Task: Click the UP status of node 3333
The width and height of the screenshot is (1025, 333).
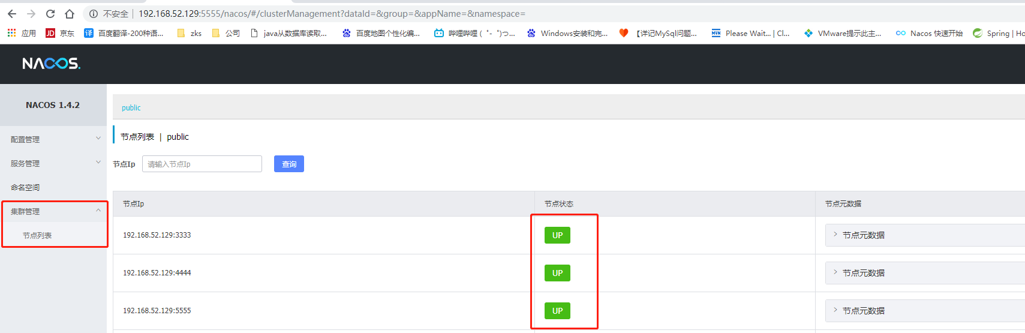Action: coord(557,235)
